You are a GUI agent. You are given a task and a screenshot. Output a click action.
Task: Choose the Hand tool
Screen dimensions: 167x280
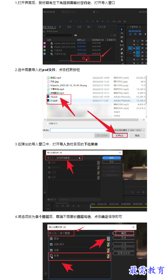pyautogui.click(x=122, y=53)
